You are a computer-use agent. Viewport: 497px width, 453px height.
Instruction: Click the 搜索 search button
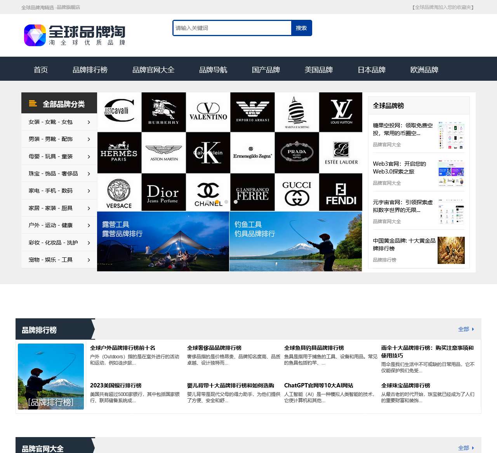pos(301,28)
